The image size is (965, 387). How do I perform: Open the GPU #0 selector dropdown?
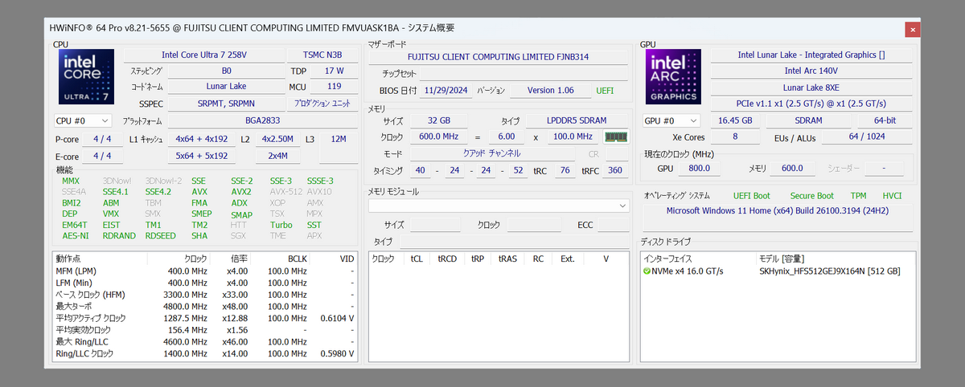[671, 120]
